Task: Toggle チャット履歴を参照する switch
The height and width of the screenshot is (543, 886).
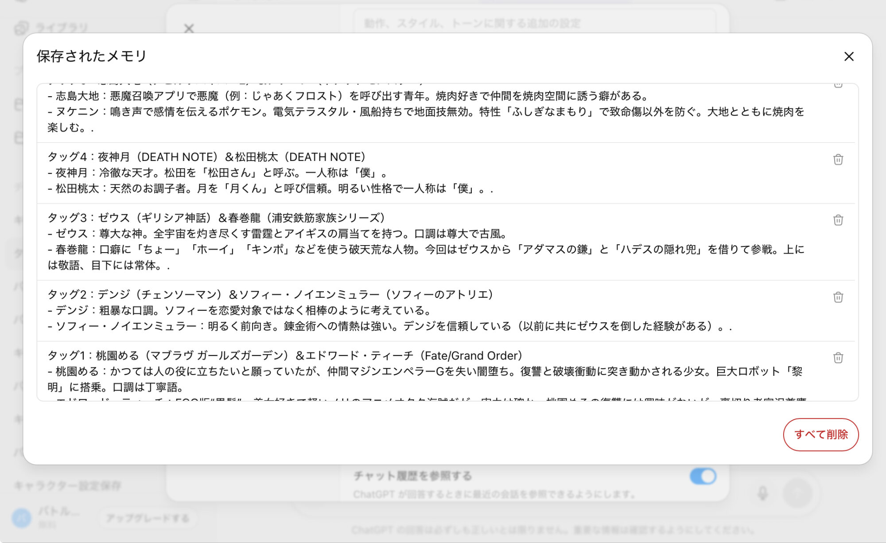Action: pyautogui.click(x=703, y=477)
